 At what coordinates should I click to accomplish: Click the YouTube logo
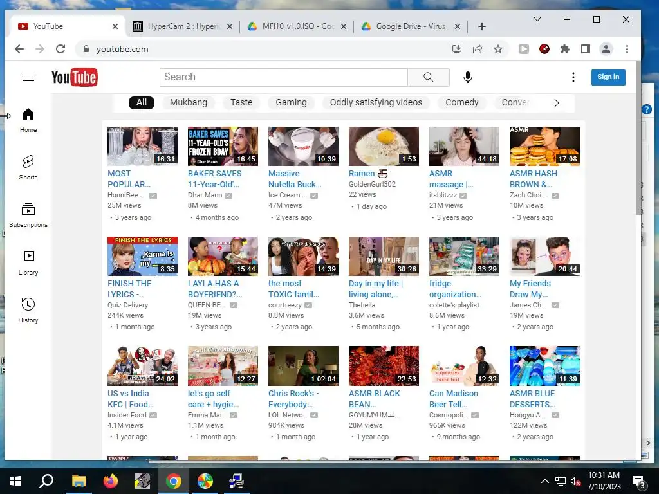75,77
